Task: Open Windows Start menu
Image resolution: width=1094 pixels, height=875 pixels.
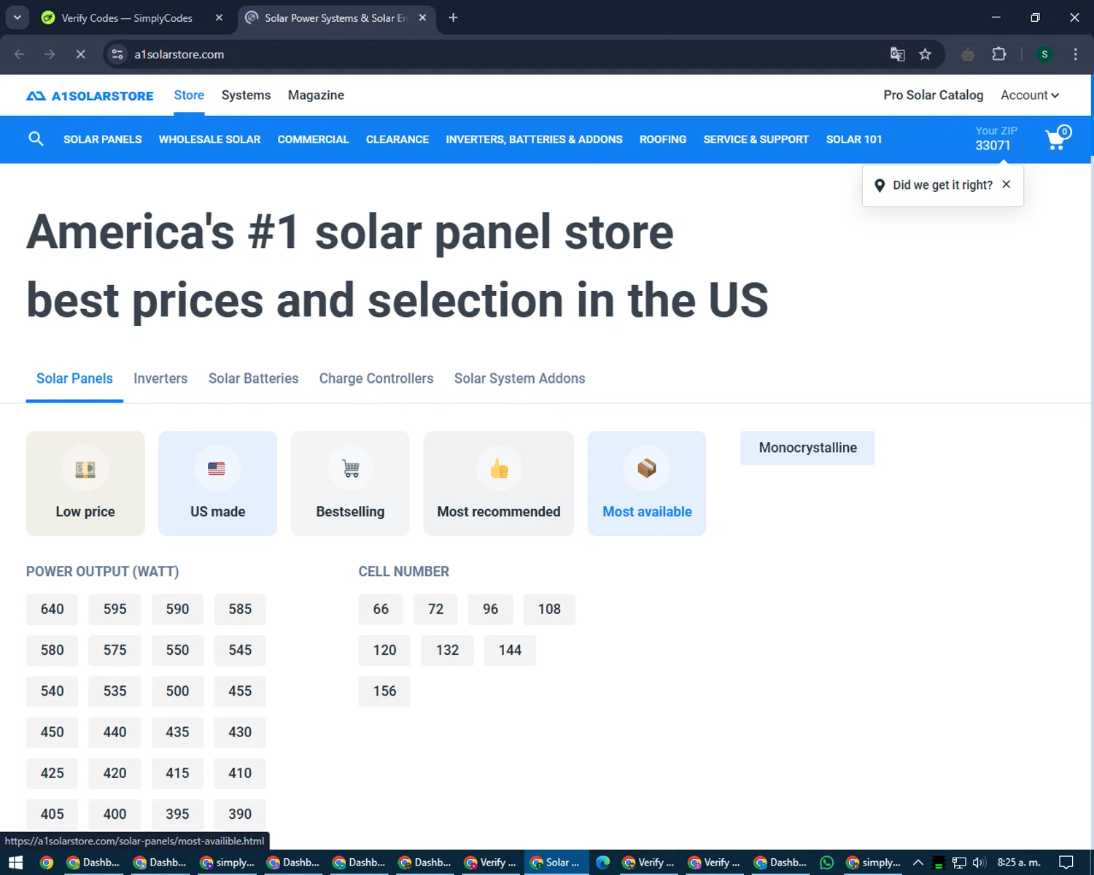Action: [15, 863]
